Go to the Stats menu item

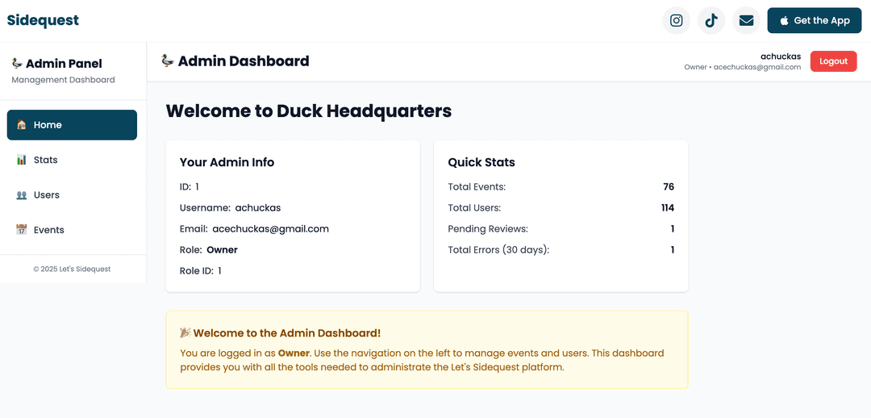coord(45,160)
